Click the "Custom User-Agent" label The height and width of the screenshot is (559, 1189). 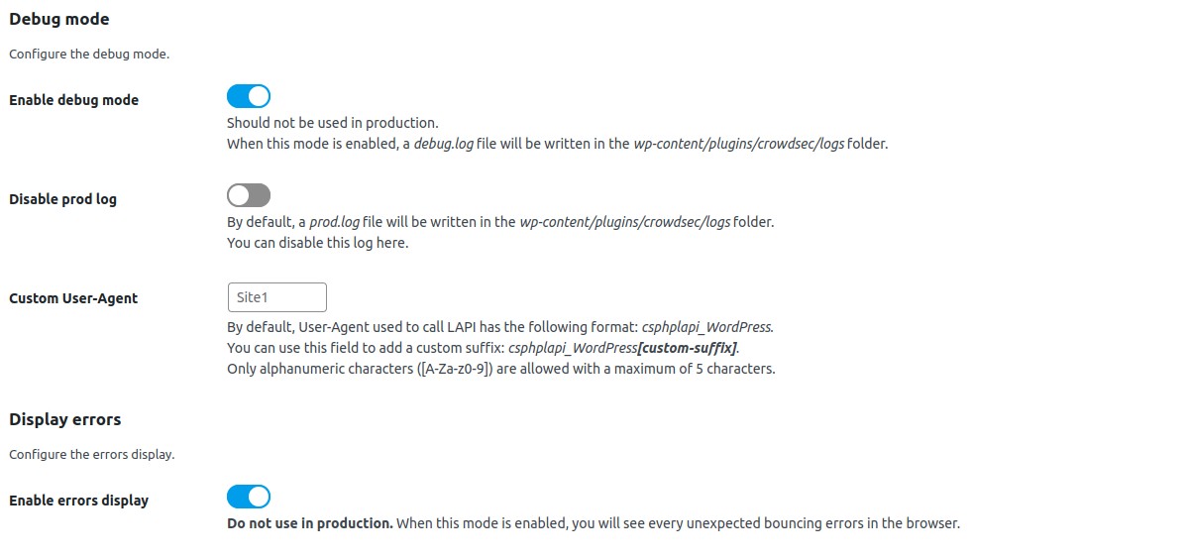click(73, 298)
